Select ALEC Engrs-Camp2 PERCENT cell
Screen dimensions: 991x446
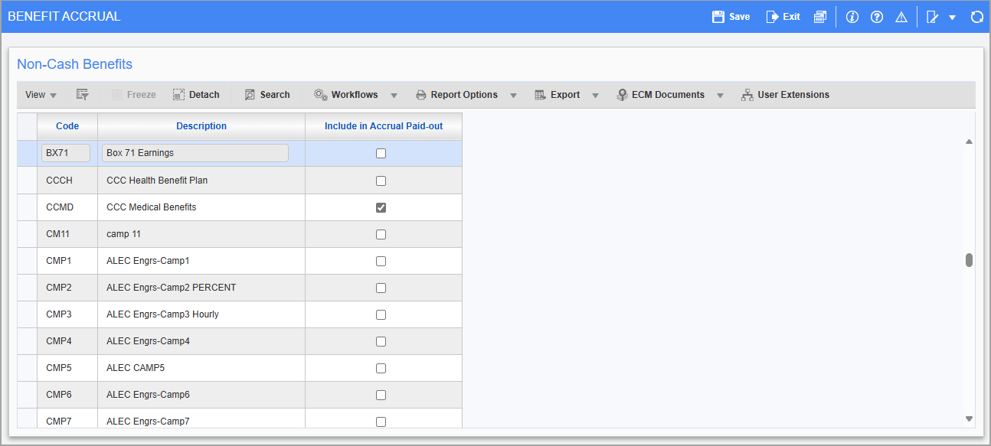201,288
